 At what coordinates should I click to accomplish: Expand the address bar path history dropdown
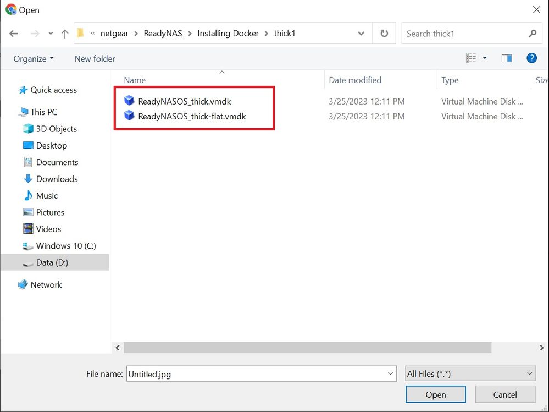click(361, 34)
